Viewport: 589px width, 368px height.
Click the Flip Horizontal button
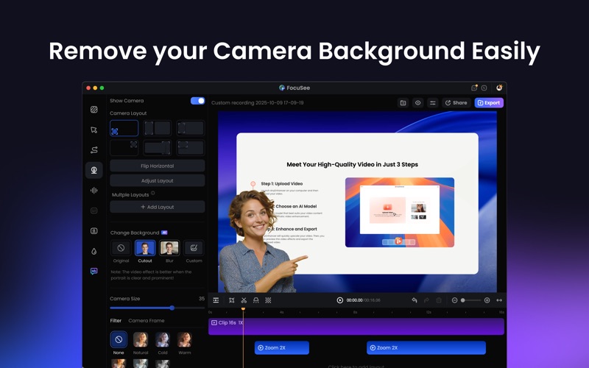point(157,166)
